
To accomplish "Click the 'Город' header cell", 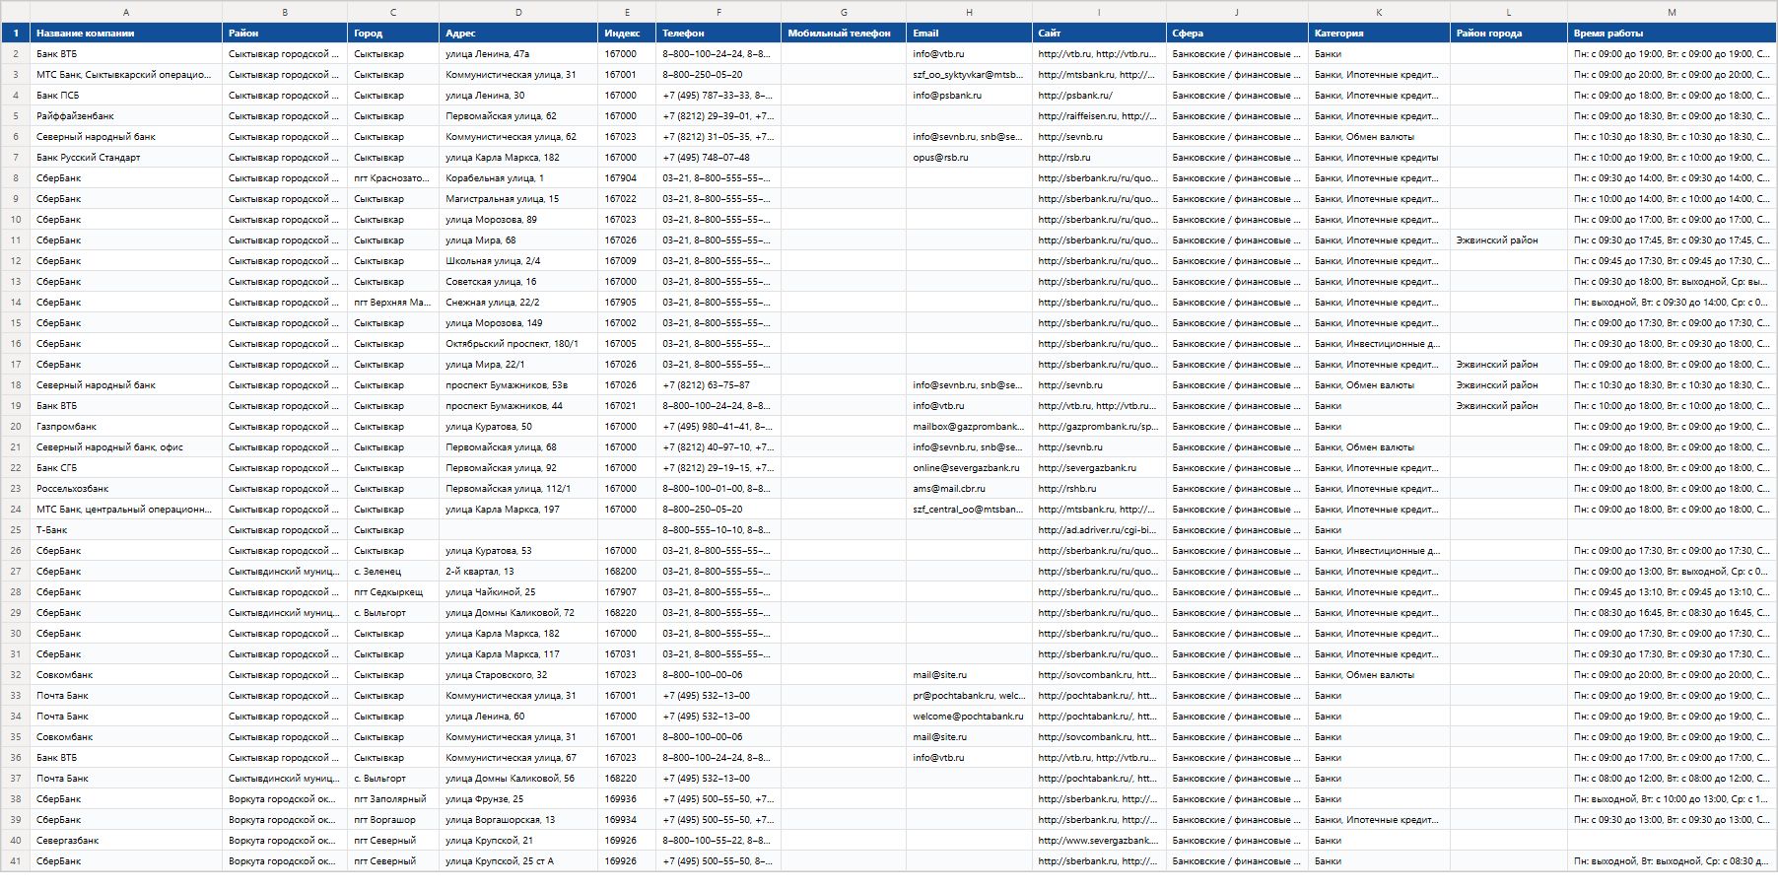I will pyautogui.click(x=393, y=34).
